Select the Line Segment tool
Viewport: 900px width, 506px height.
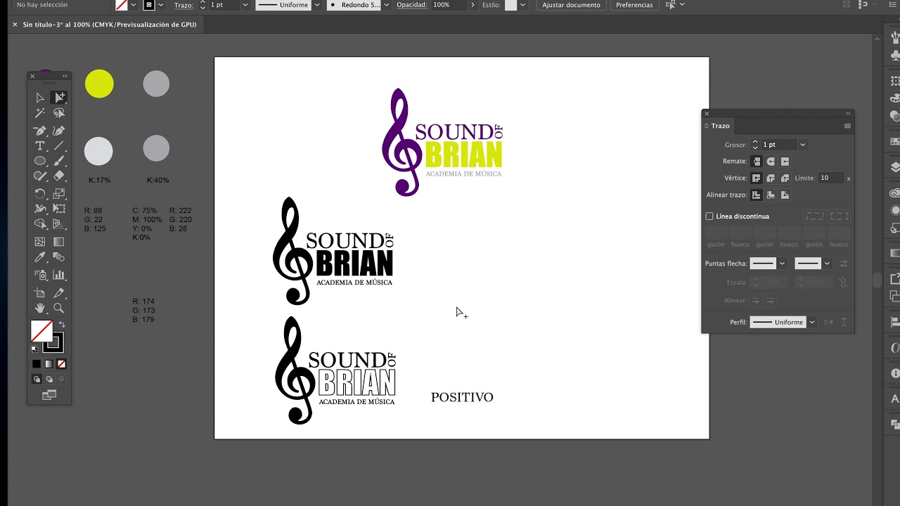click(x=59, y=146)
